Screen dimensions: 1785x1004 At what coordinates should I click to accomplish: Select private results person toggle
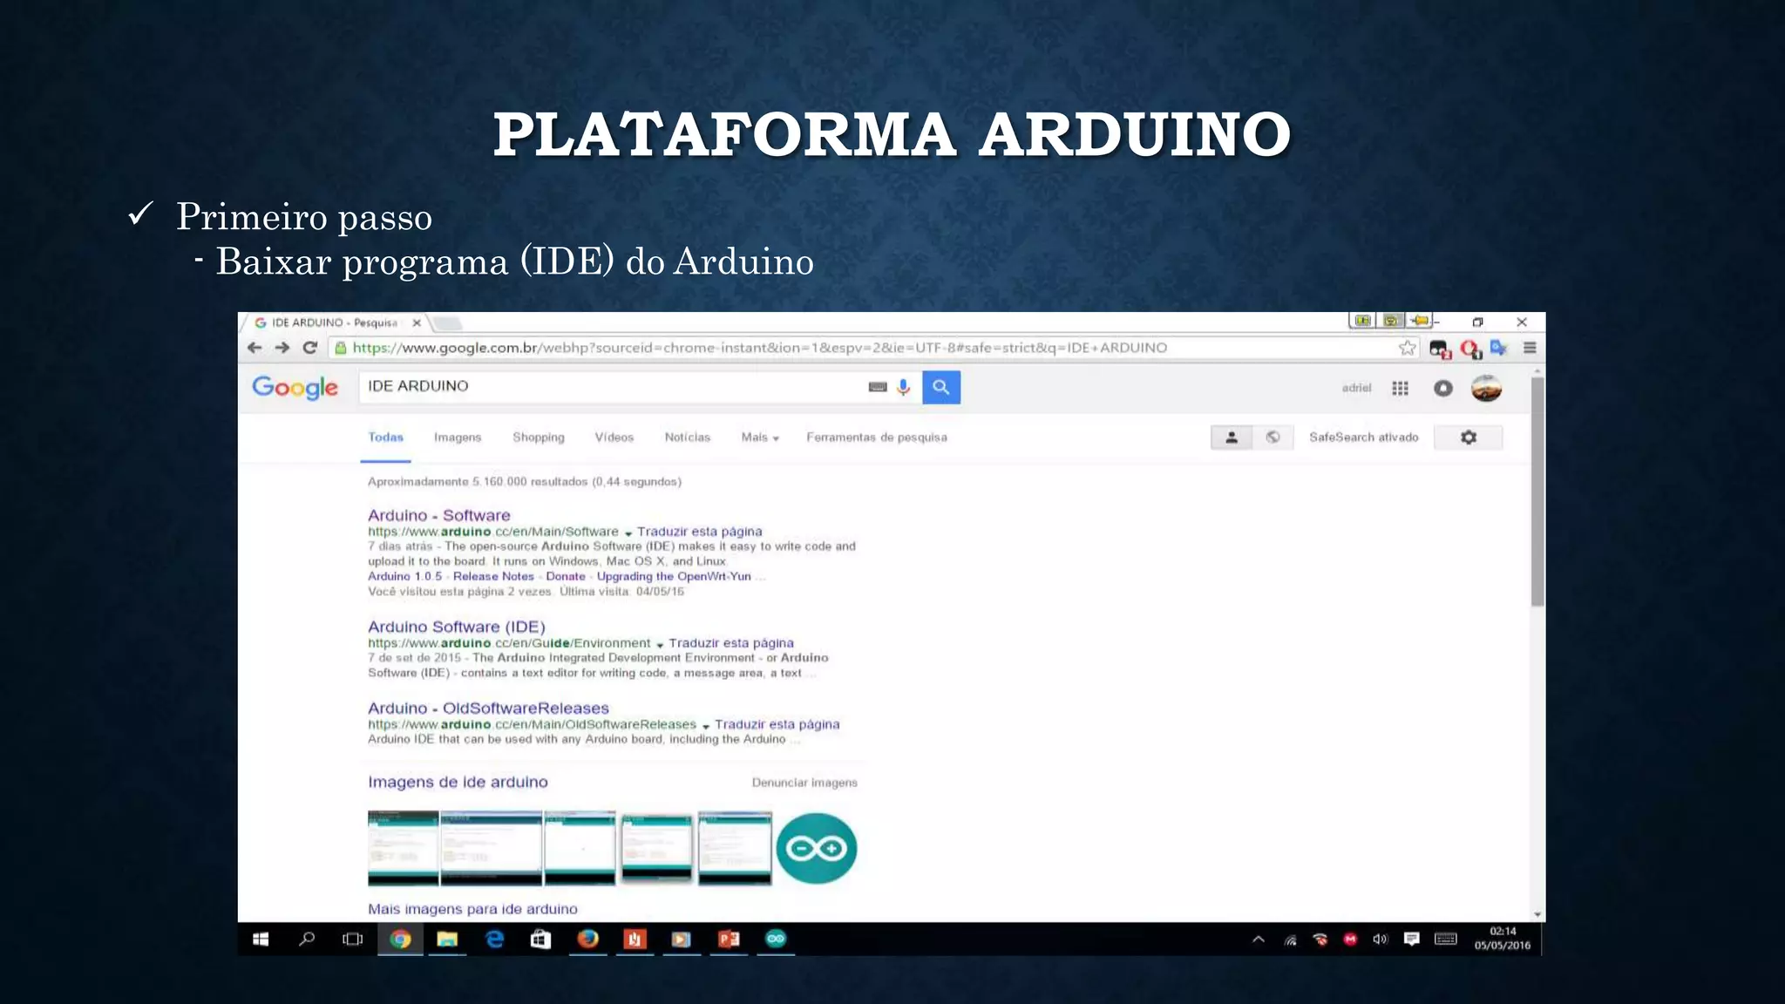tap(1232, 438)
